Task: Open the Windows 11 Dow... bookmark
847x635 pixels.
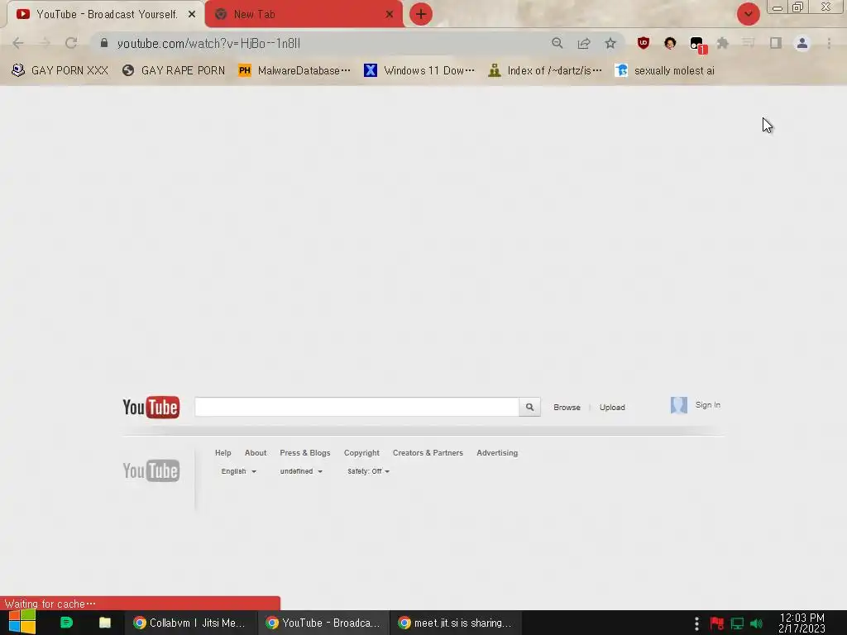Action: click(419, 70)
